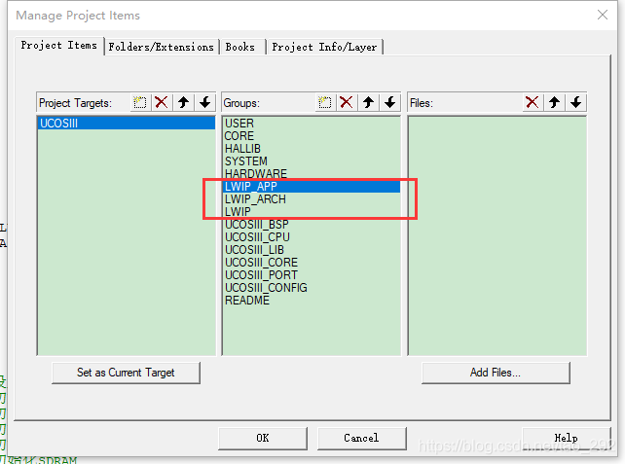This screenshot has width=625, height=464.
Task: Select the UCOSIII_CPU group
Action: click(x=312, y=237)
